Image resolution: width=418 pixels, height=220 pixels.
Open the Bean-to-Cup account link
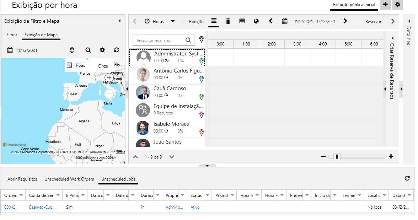point(43,207)
